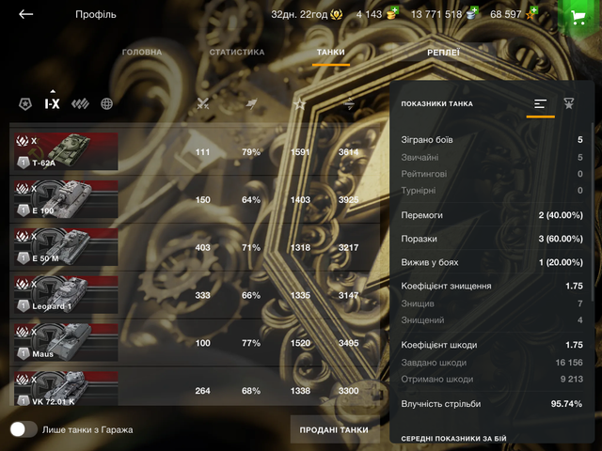Image resolution: width=602 pixels, height=451 pixels.
Task: Show tank stats list view icon
Action: (x=540, y=103)
